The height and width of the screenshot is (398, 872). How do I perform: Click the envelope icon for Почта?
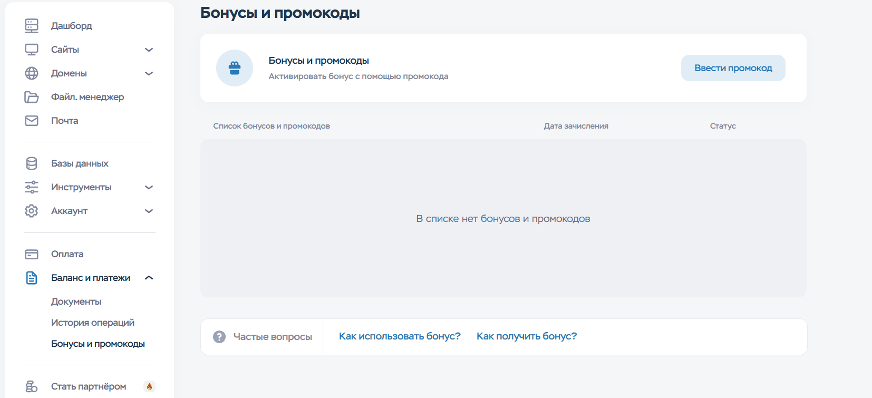pos(32,121)
